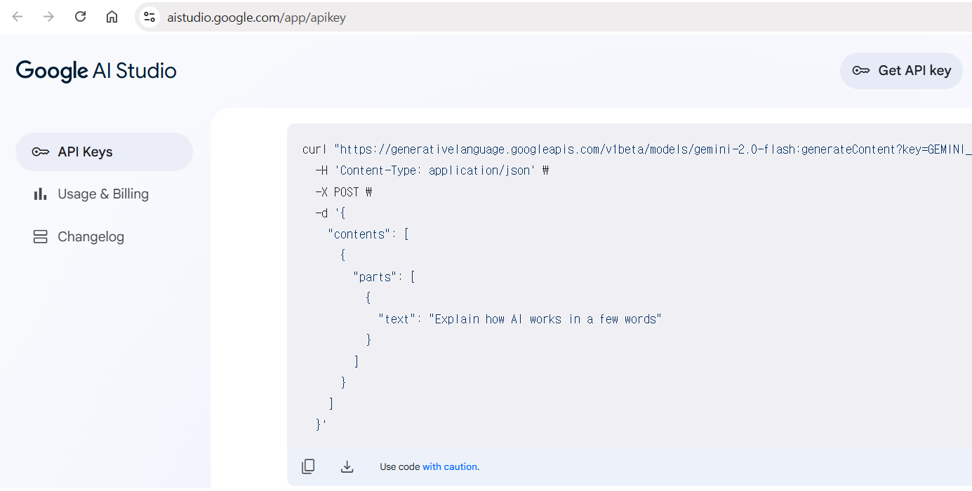Go to the browser home page

[112, 17]
